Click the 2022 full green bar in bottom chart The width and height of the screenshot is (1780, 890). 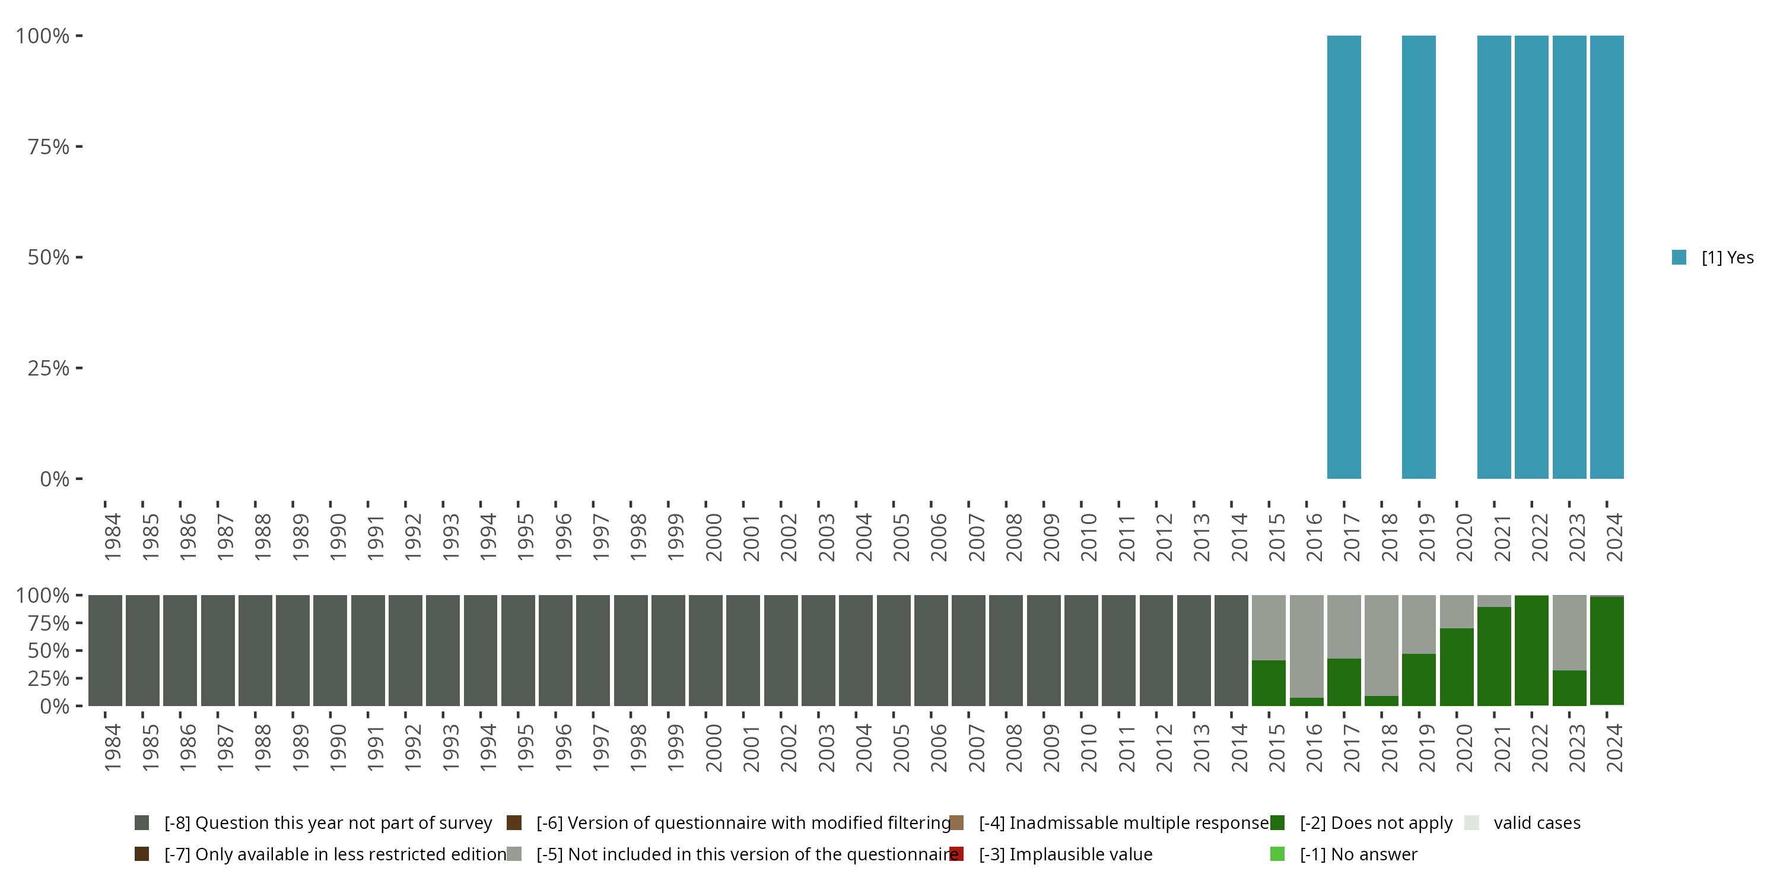(x=1531, y=650)
